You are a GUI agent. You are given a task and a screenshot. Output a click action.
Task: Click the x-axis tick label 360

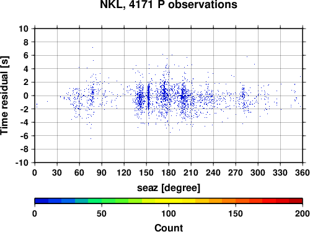point(303,172)
